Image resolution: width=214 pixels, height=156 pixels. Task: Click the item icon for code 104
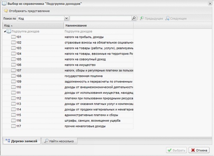pos(13,54)
